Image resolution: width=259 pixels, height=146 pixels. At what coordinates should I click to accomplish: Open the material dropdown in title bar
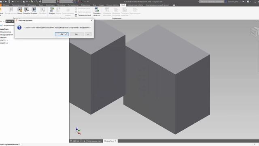[x=49, y=2]
